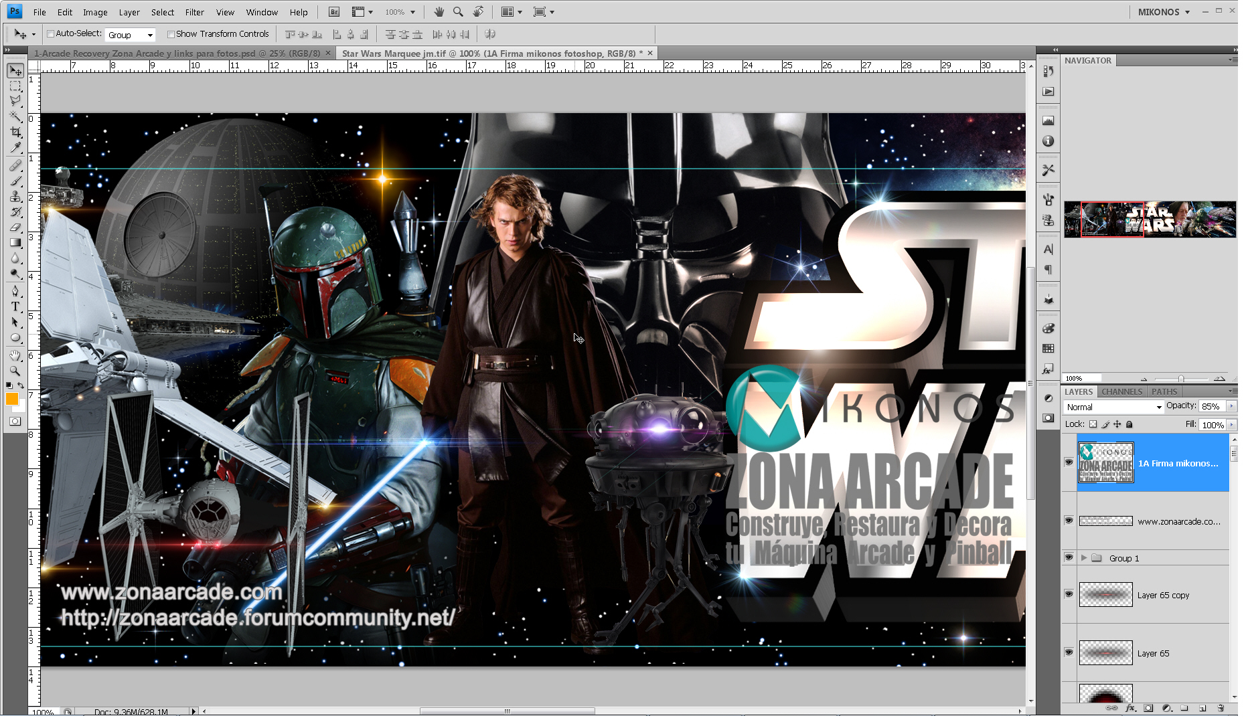The height and width of the screenshot is (720, 1244).
Task: Select the Healing Brush tool
Action: pos(15,165)
